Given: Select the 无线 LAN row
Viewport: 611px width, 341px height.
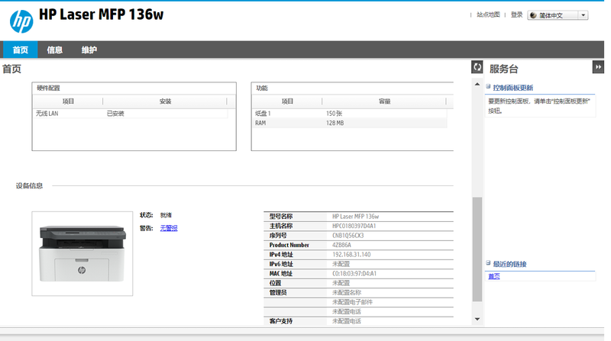Looking at the screenshot, I should pyautogui.click(x=131, y=114).
